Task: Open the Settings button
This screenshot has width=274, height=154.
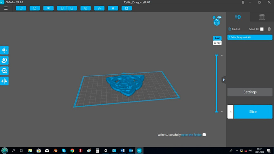Action: click(250, 92)
